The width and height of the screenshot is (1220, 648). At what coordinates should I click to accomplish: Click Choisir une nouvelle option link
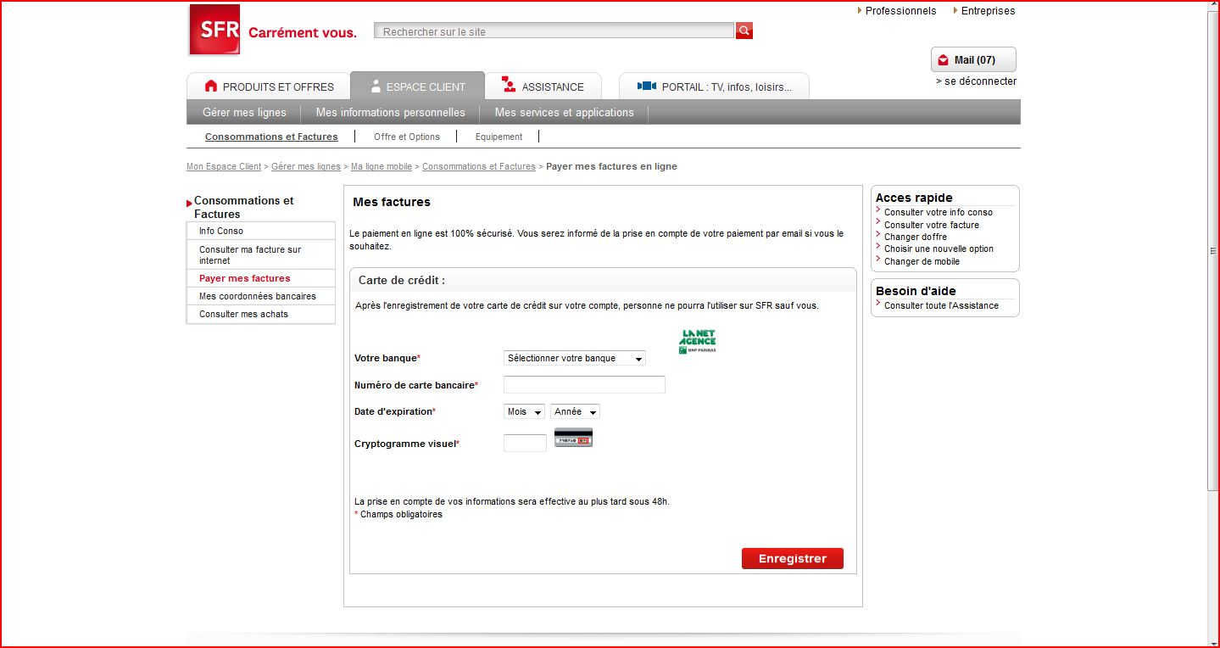(x=939, y=249)
